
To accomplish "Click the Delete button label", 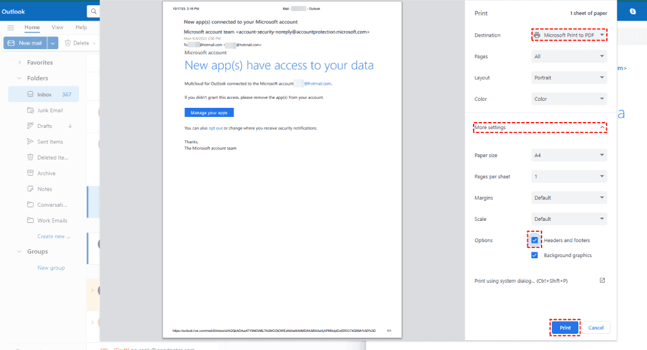I will click(x=81, y=43).
